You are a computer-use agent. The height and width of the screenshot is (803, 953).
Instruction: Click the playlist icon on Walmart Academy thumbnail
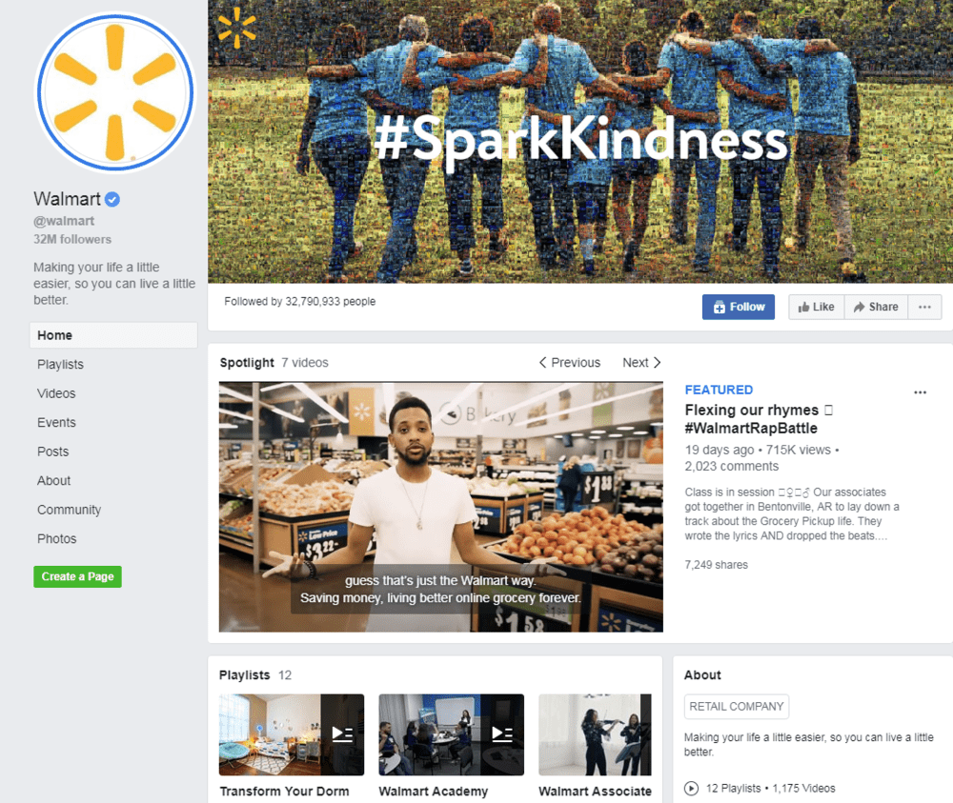502,734
